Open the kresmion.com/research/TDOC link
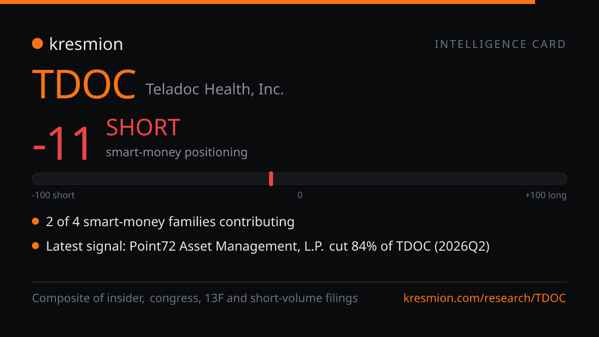Image resolution: width=599 pixels, height=337 pixels. click(485, 299)
